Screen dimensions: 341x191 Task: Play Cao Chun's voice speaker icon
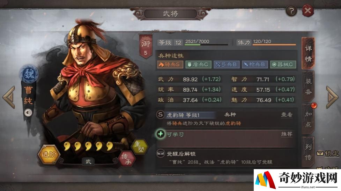28,113
